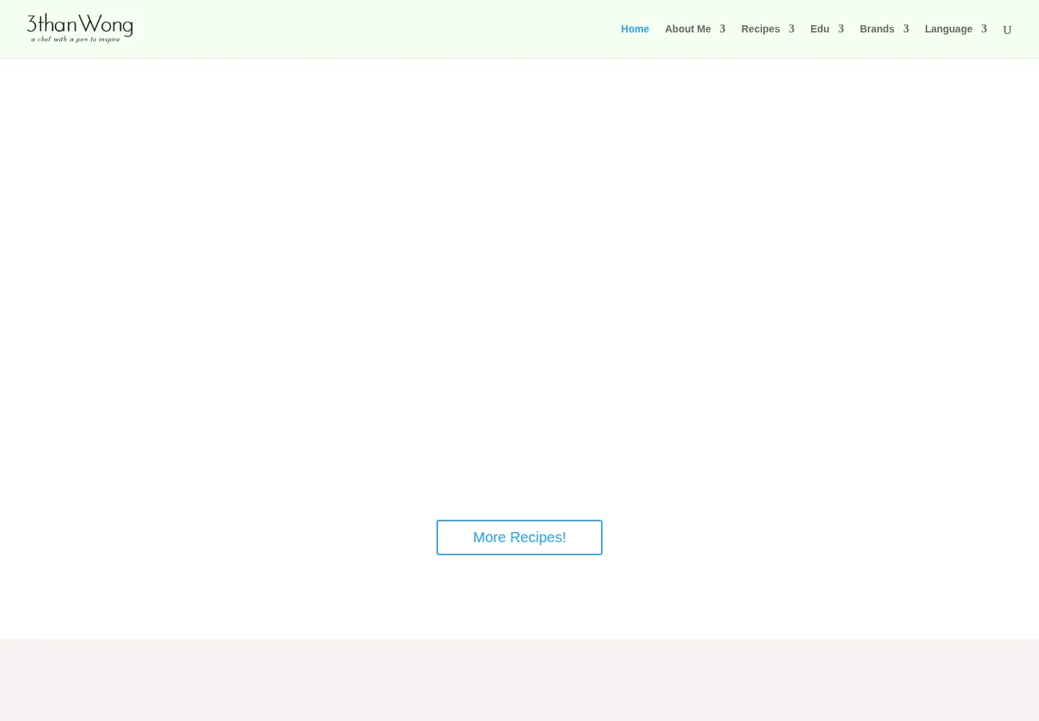Click the More Recipes! button

click(519, 537)
